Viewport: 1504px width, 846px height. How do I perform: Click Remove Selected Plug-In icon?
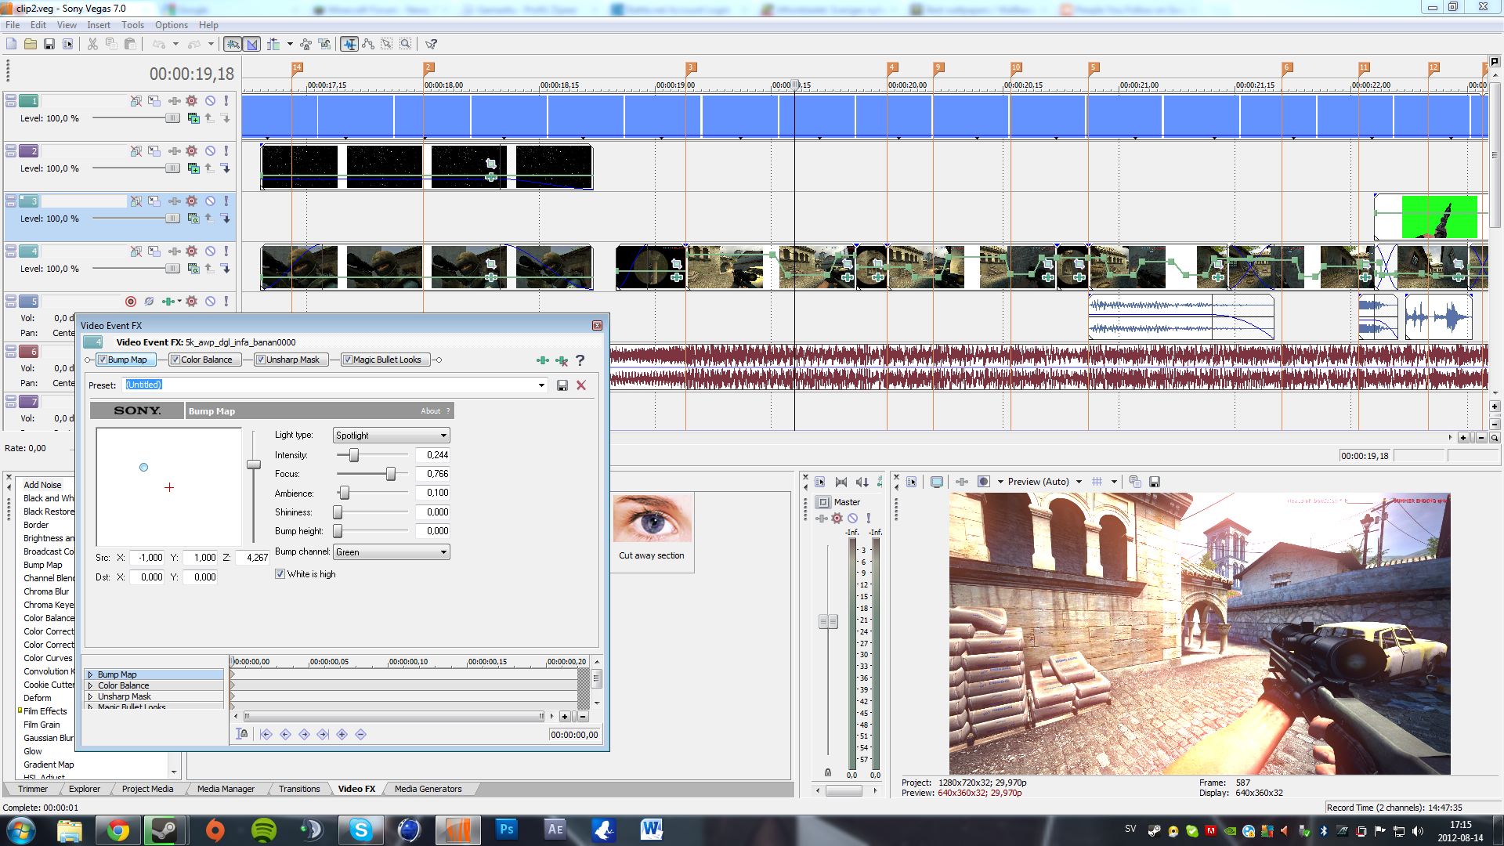coord(562,360)
